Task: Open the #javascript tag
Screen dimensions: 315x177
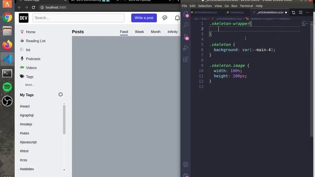Action: coord(29,142)
